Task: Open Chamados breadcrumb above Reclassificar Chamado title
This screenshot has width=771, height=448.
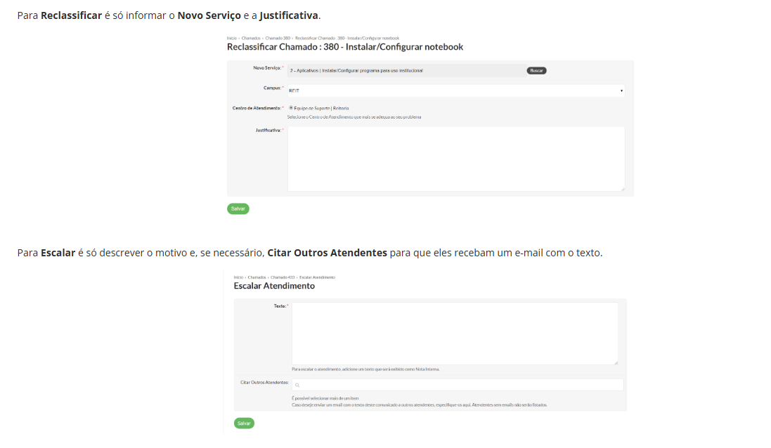Action: pos(252,38)
